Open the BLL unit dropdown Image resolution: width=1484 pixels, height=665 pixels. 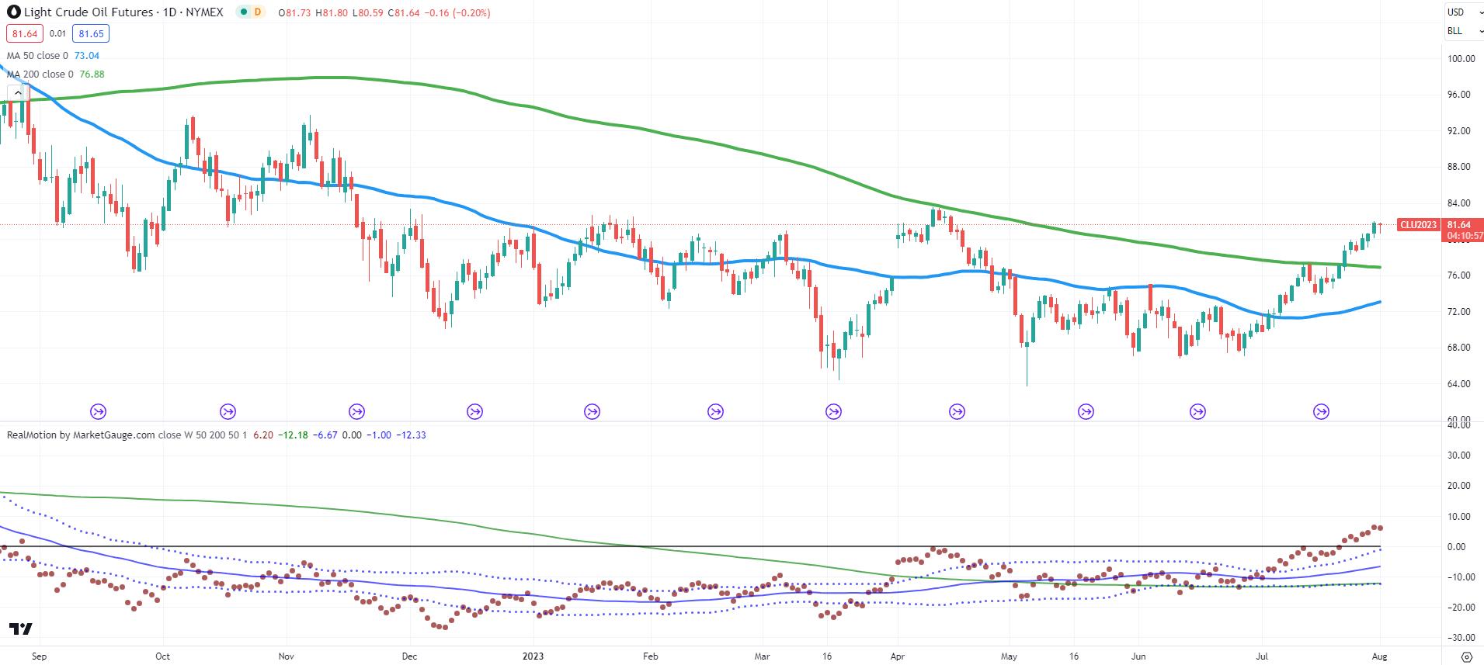[x=1461, y=31]
